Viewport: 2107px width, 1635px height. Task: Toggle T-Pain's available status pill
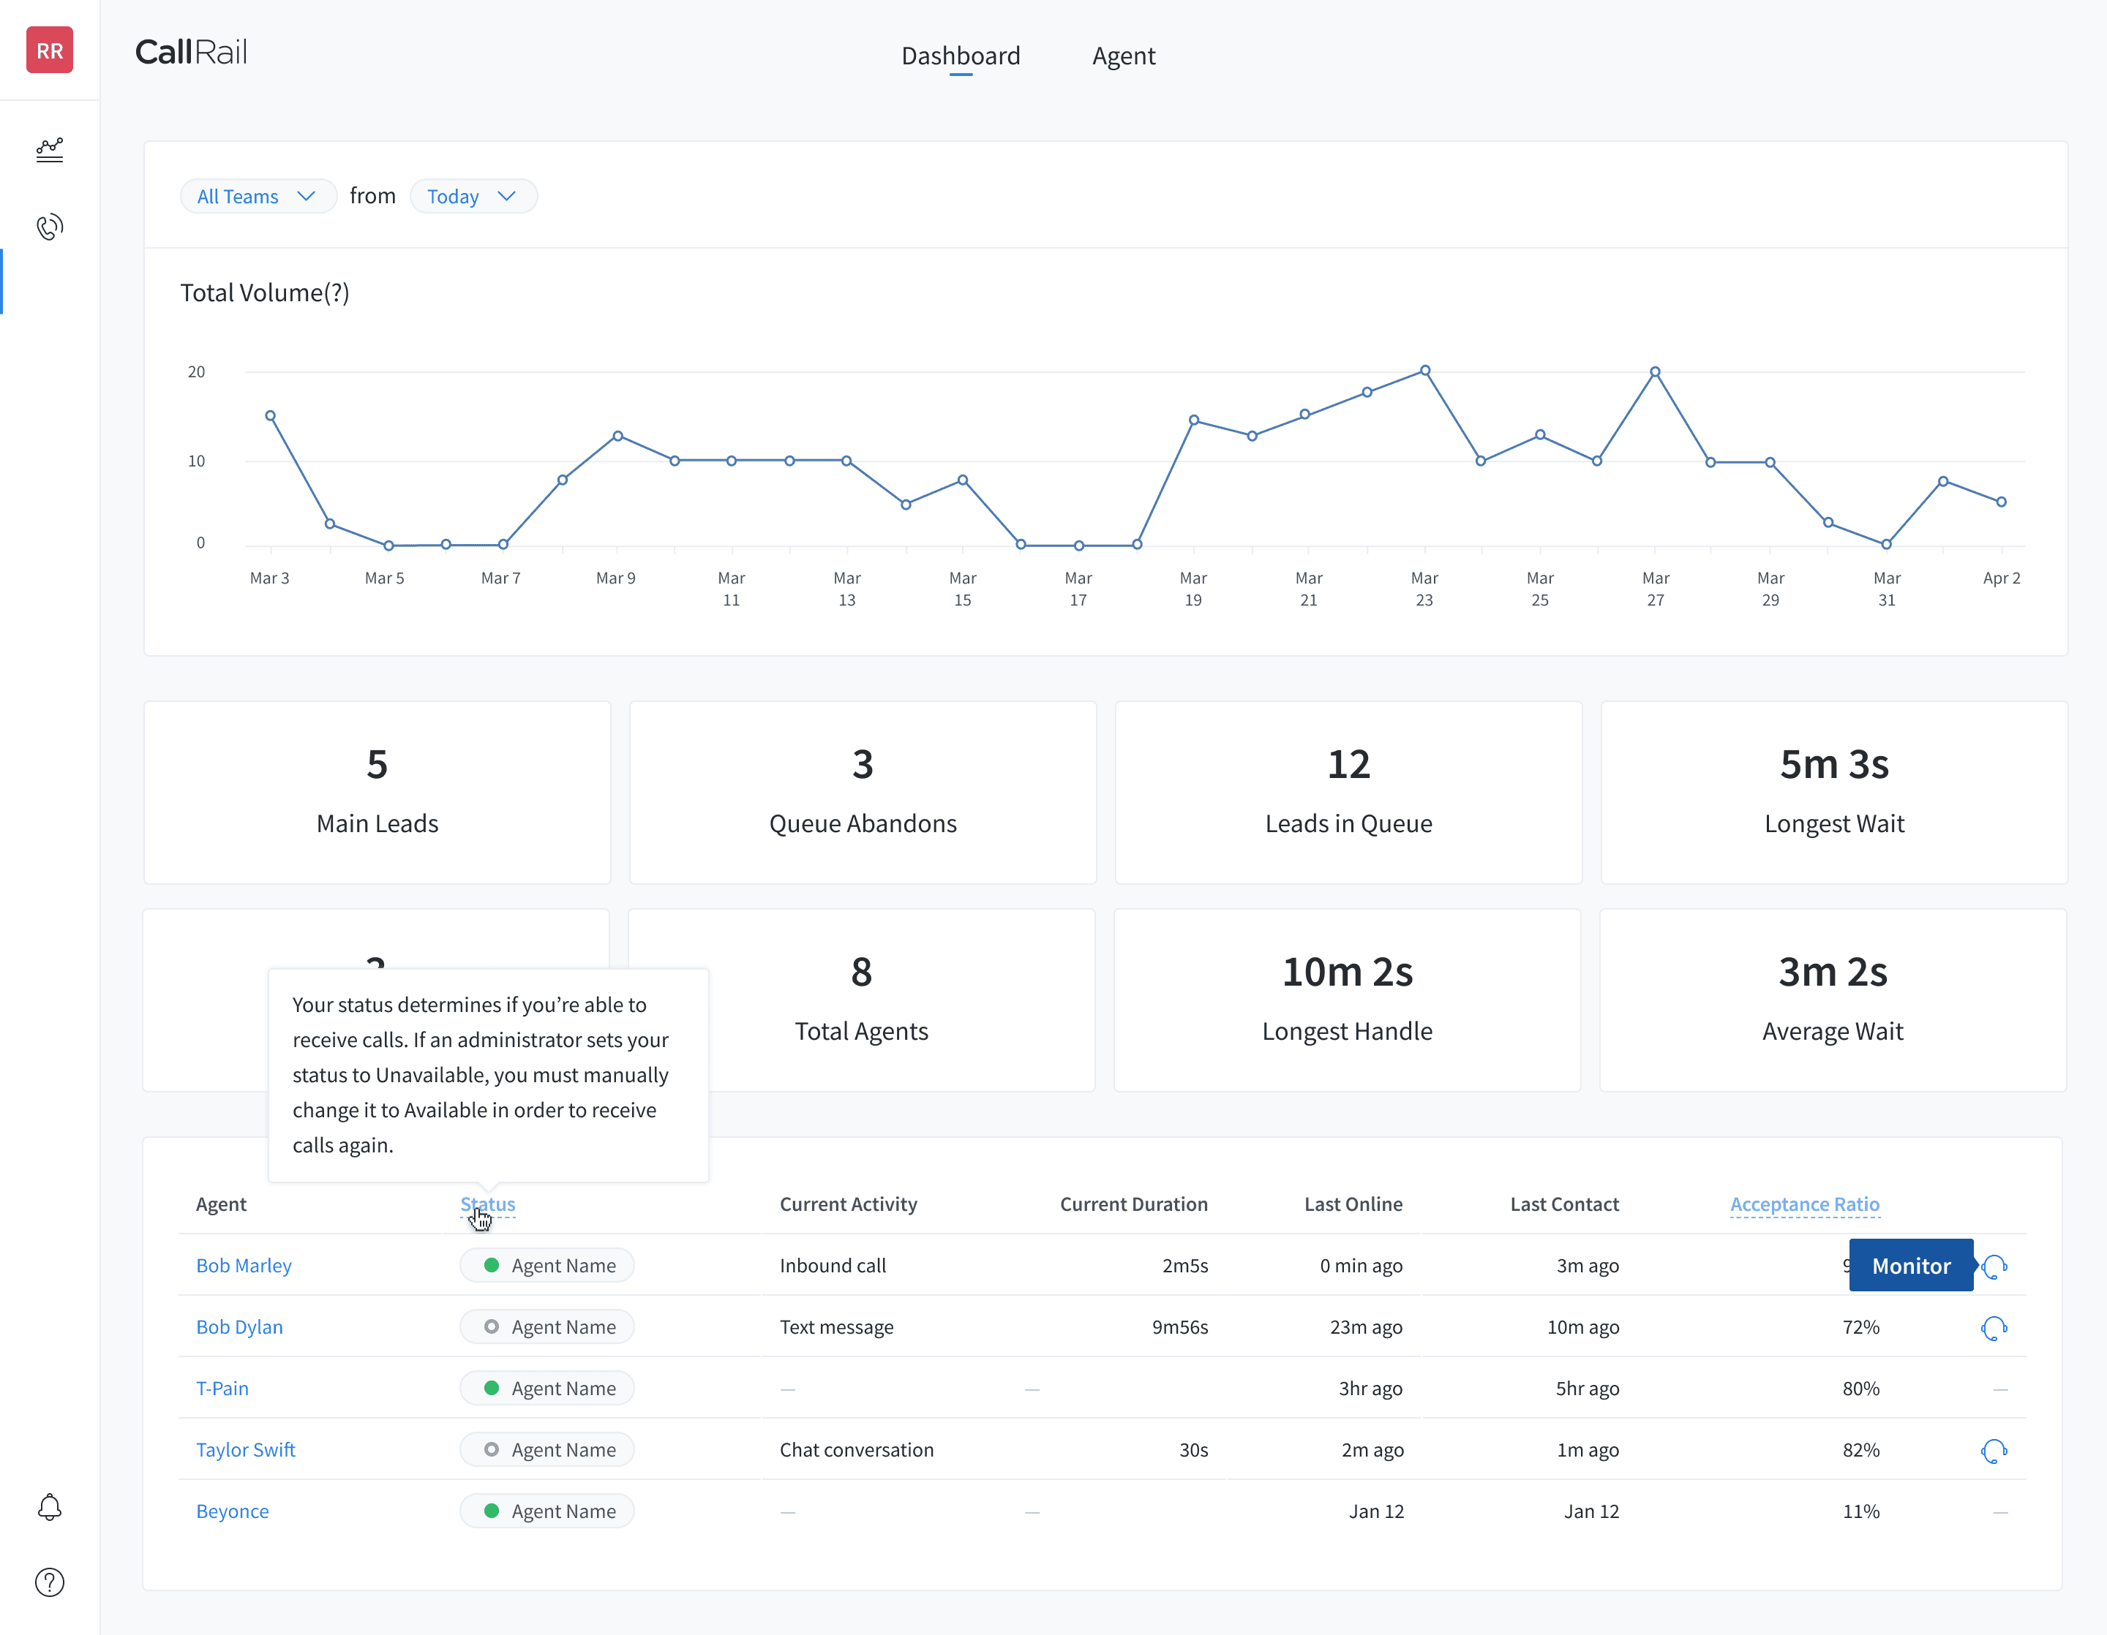(547, 1388)
